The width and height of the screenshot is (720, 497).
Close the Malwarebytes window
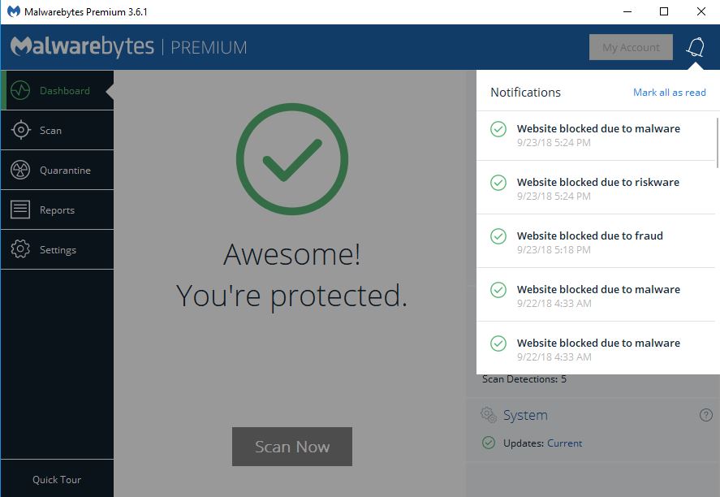point(701,11)
